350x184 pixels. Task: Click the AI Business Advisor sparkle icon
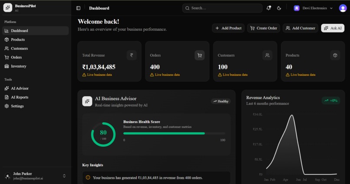(87, 101)
